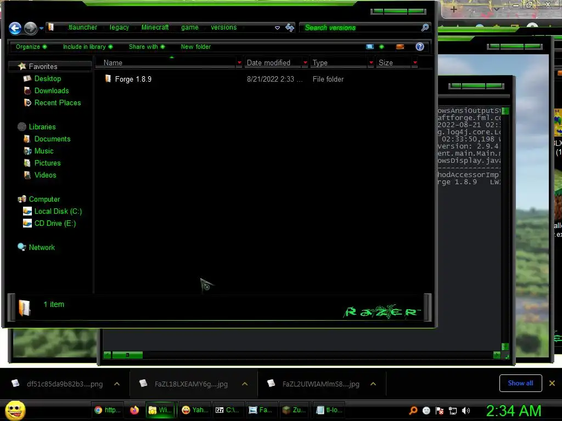The height and width of the screenshot is (421, 562).
Task: Open Explorer help with the question mark
Action: 420,47
